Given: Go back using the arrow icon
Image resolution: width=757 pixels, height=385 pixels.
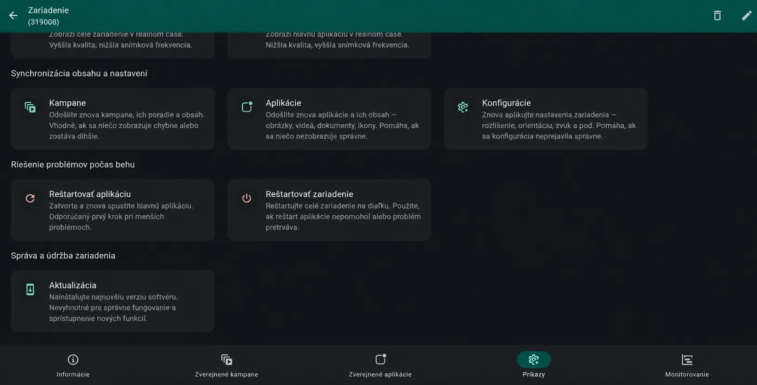Looking at the screenshot, I should (x=14, y=16).
